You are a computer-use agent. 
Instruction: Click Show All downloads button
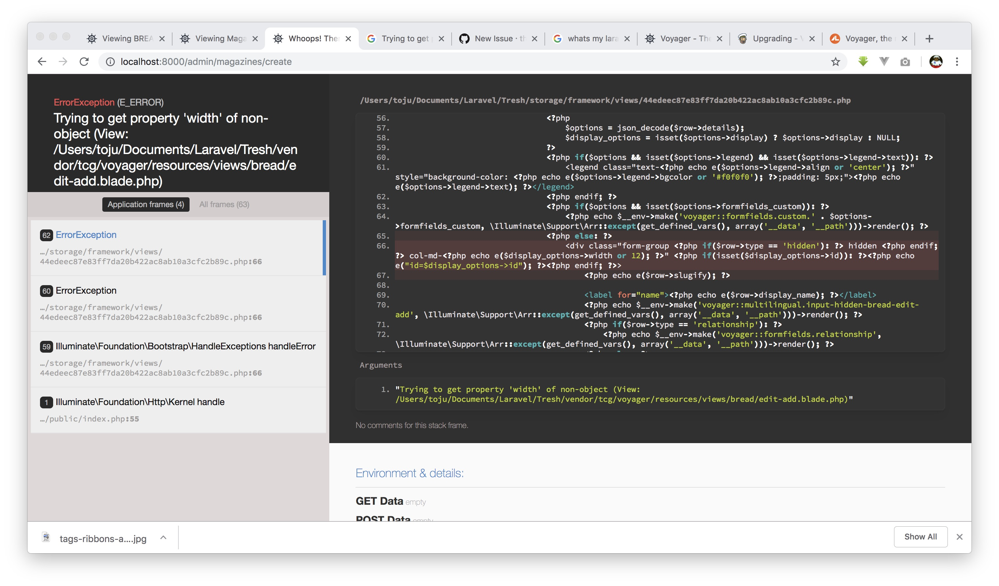[921, 537]
